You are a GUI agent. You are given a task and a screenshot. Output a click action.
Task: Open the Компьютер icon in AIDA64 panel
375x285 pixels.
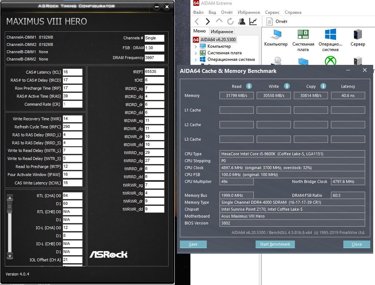276,38
